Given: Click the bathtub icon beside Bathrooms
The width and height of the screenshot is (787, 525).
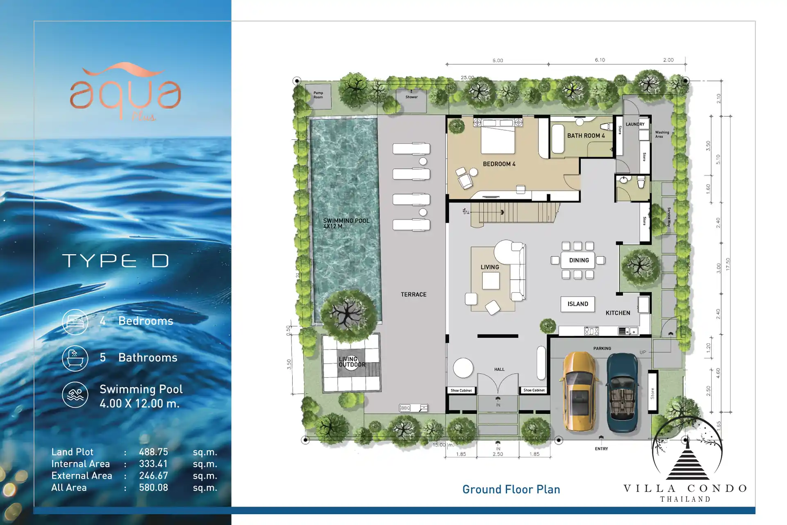Looking at the screenshot, I should click(x=75, y=358).
